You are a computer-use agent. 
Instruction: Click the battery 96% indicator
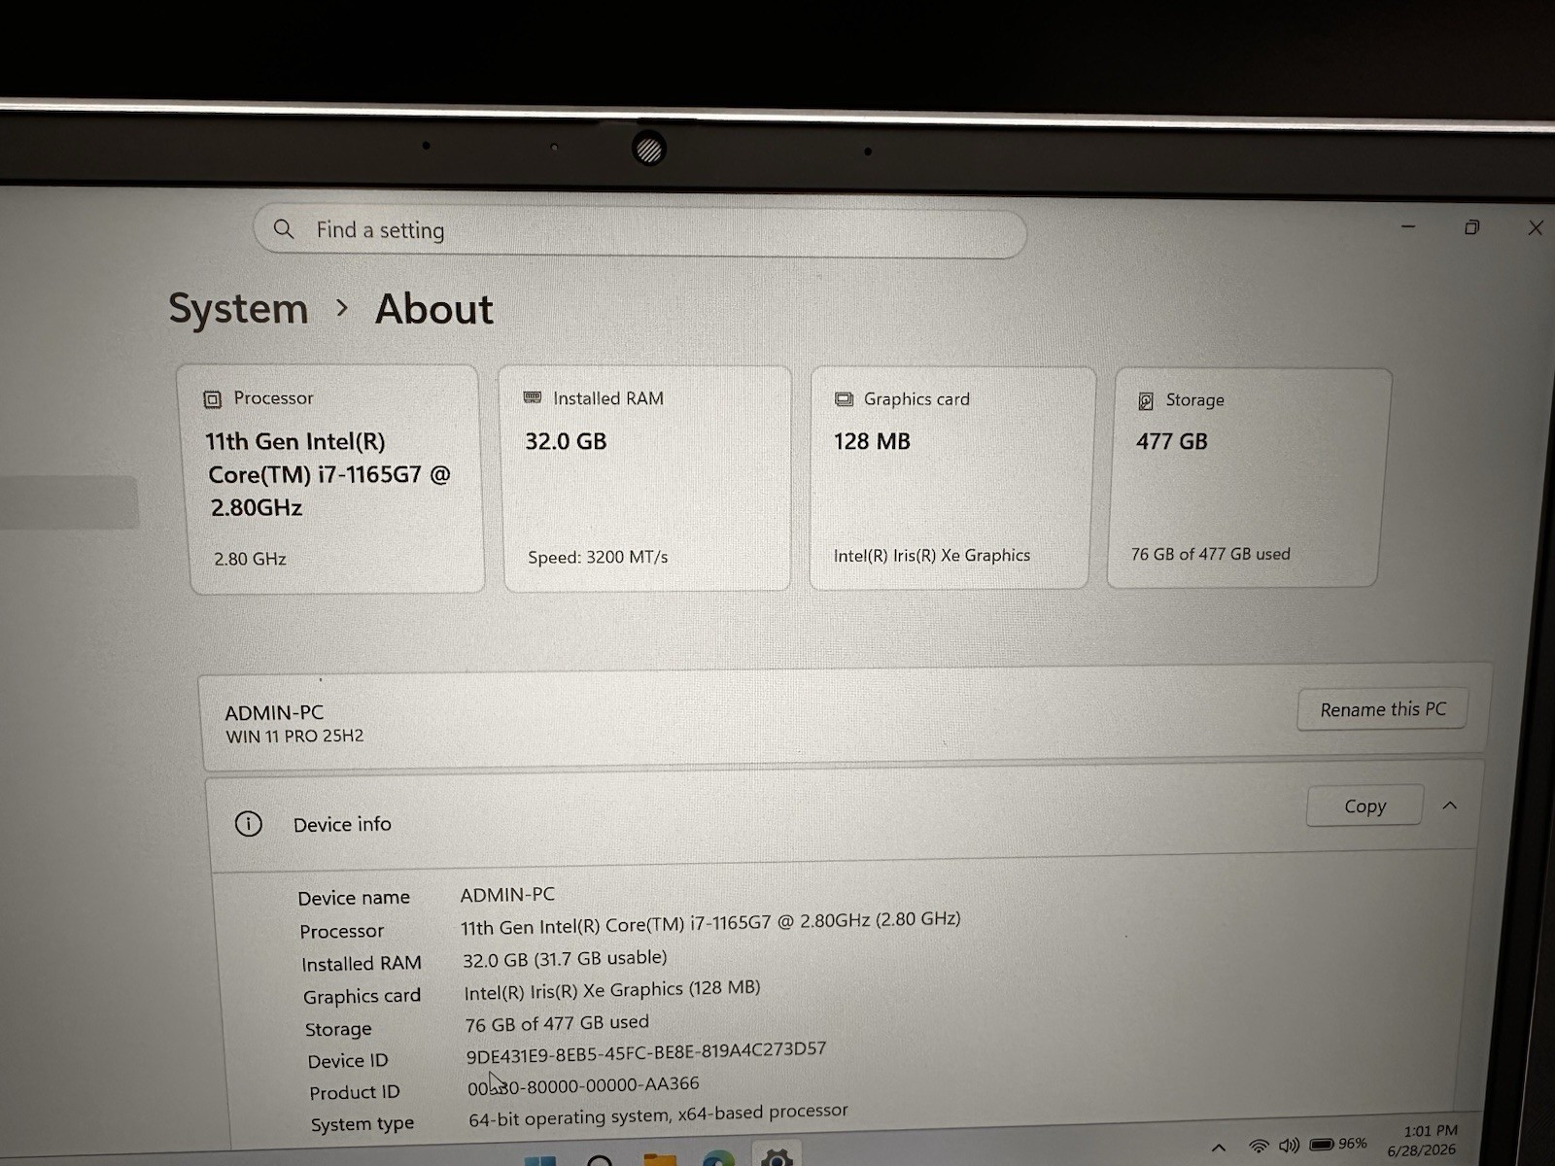click(x=1338, y=1144)
